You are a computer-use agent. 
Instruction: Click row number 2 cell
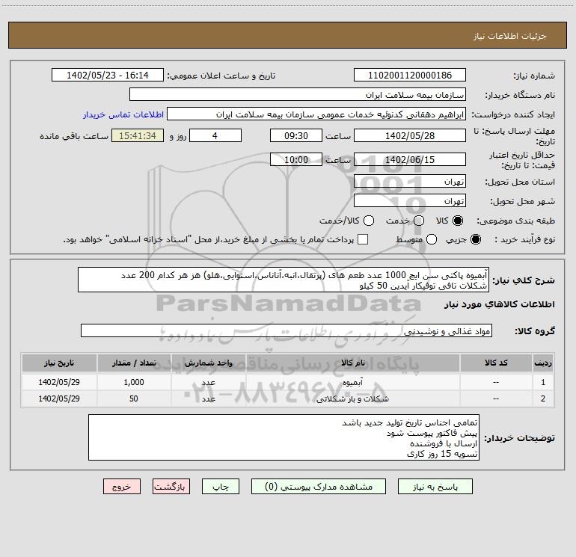[x=543, y=398]
